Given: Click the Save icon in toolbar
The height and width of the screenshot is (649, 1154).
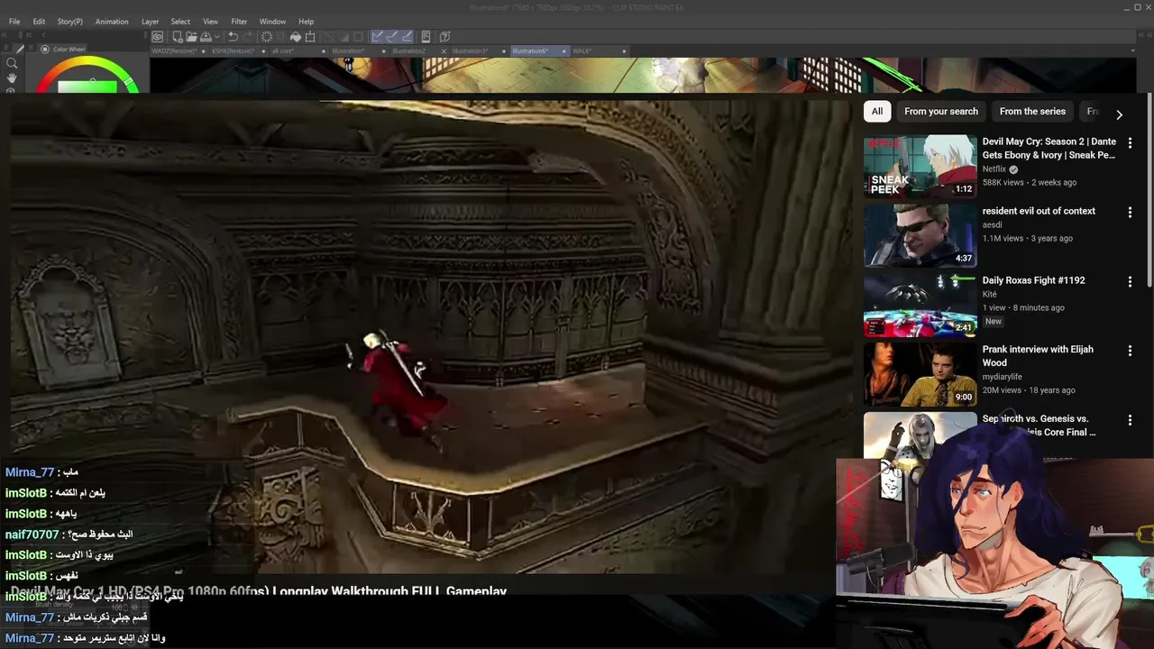Looking at the screenshot, I should [206, 37].
